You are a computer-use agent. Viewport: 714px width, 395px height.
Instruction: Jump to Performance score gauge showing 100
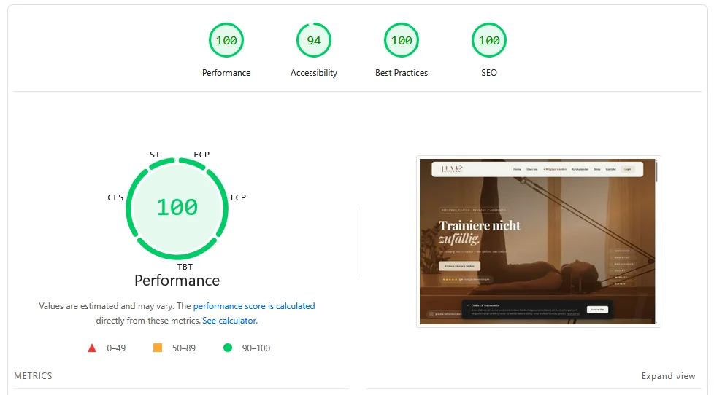[x=226, y=41]
